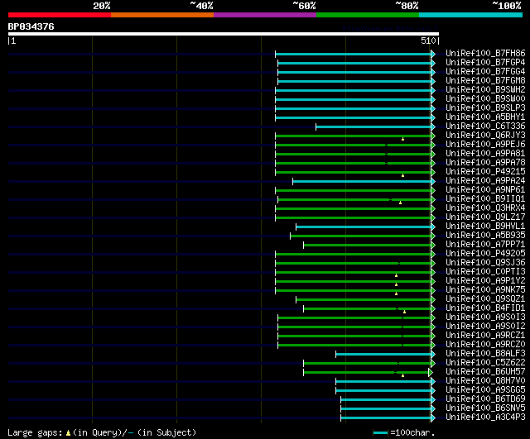Choose the UniRef100_P49205 entry
Screen dimensions: 530x439
(x=485, y=254)
